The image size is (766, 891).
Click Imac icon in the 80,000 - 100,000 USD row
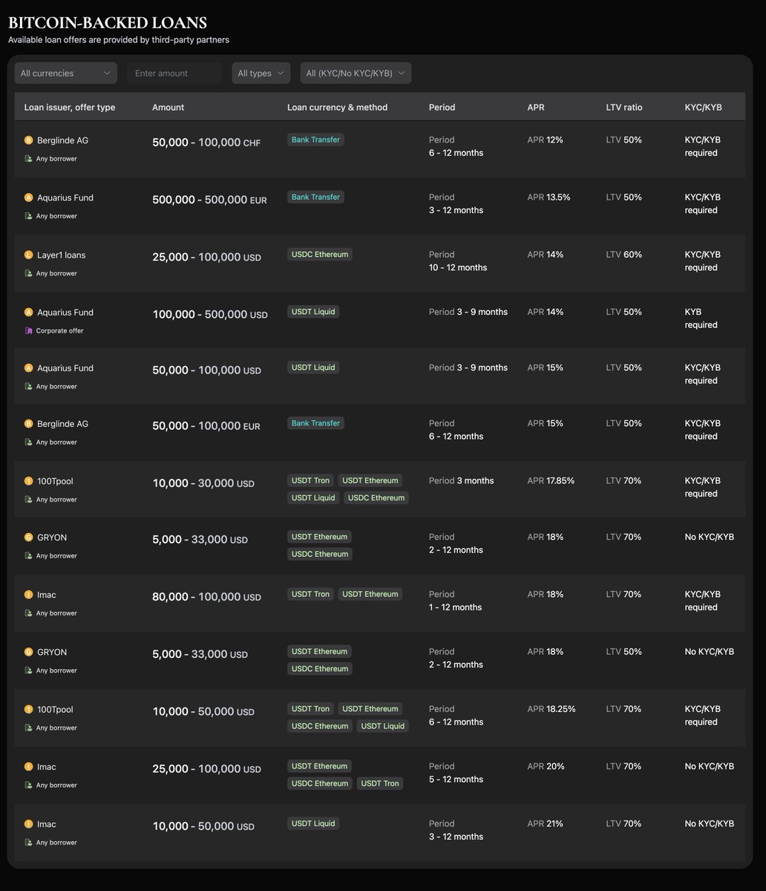(x=29, y=595)
